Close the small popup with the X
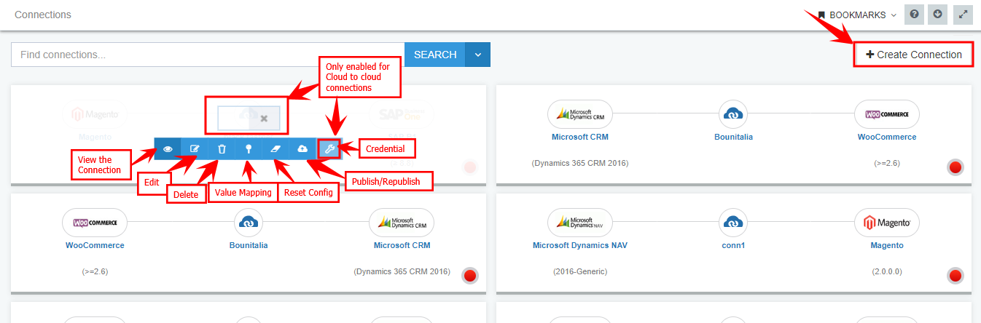 coord(264,118)
